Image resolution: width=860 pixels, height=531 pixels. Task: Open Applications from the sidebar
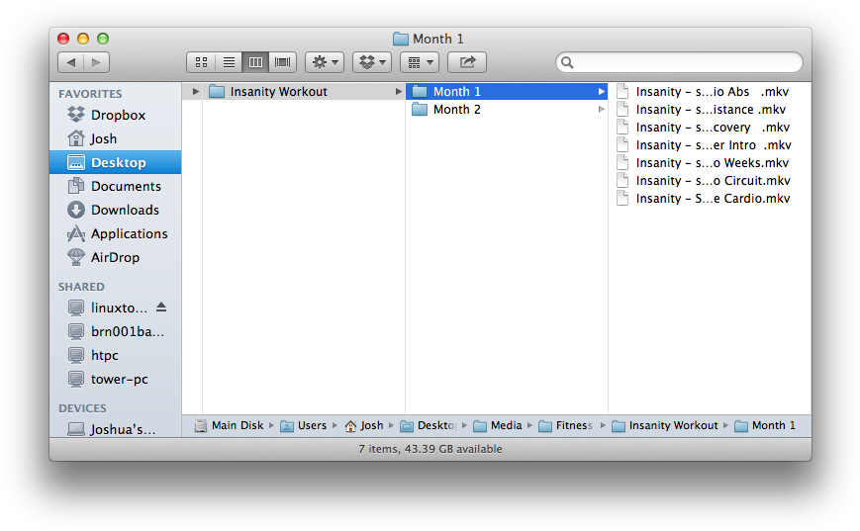pos(129,233)
